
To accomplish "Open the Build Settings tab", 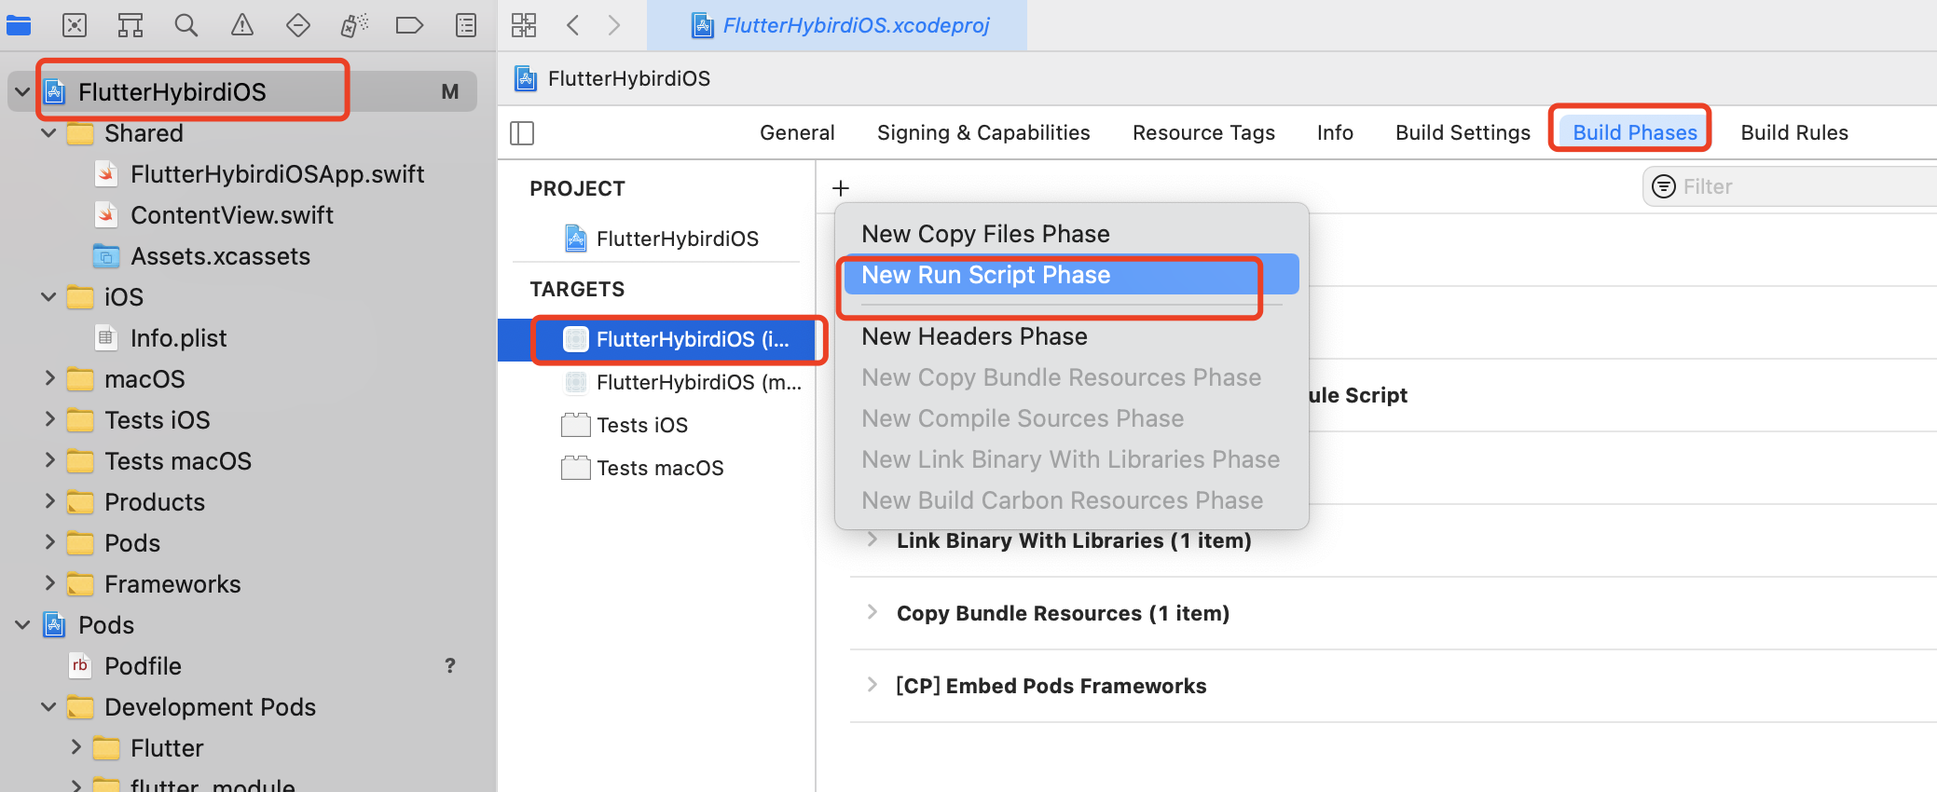I will click(x=1463, y=132).
